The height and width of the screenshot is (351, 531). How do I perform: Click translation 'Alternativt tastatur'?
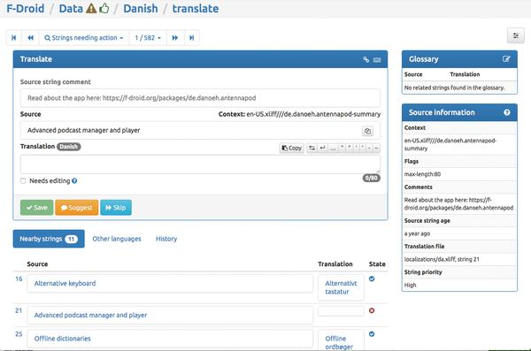341,287
